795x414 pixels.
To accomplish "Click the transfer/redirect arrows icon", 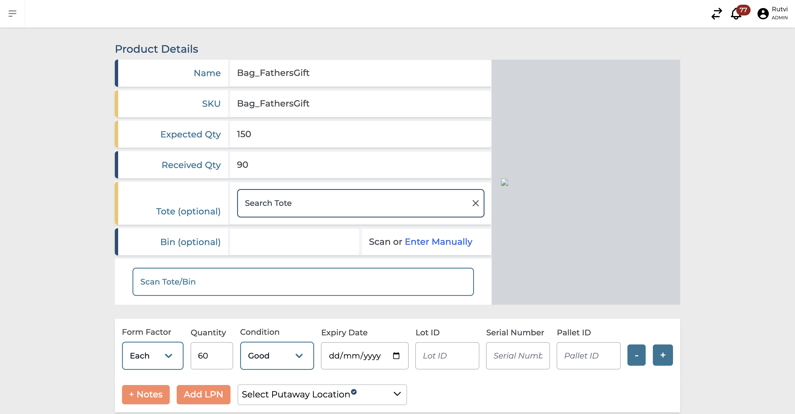I will tap(717, 14).
